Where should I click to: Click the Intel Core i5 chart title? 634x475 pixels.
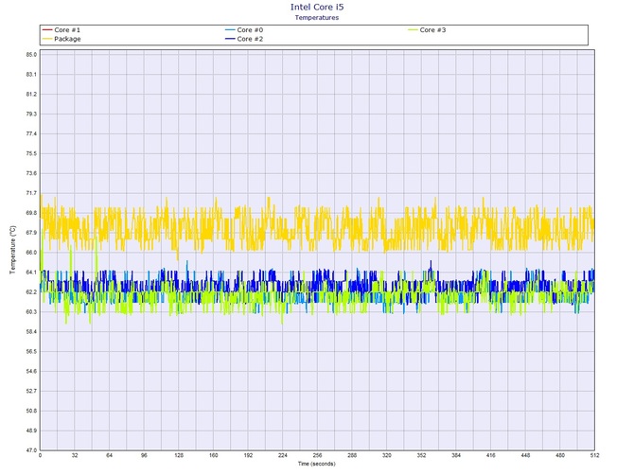(317, 7)
